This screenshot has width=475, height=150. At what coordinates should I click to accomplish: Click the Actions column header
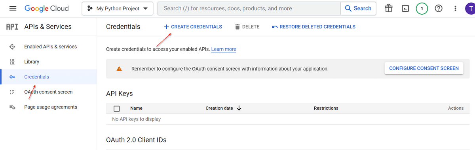click(x=456, y=108)
